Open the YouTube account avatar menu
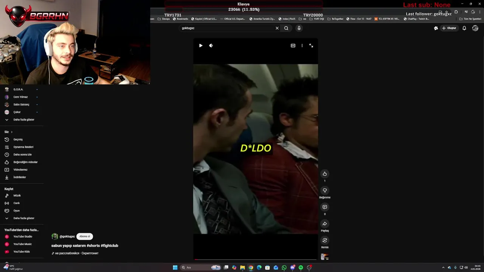The width and height of the screenshot is (484, 272). click(475, 28)
